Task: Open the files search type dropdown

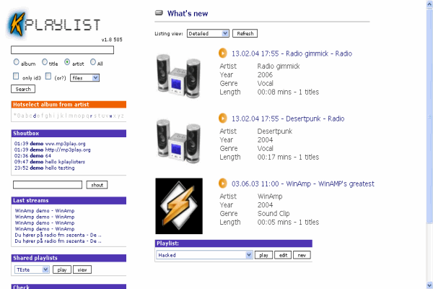Action: point(84,77)
